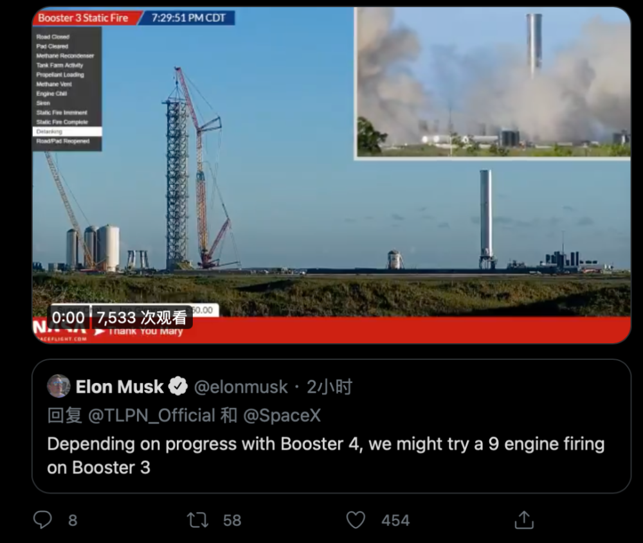
Task: Open the 8 replies count
Action: coord(73,521)
